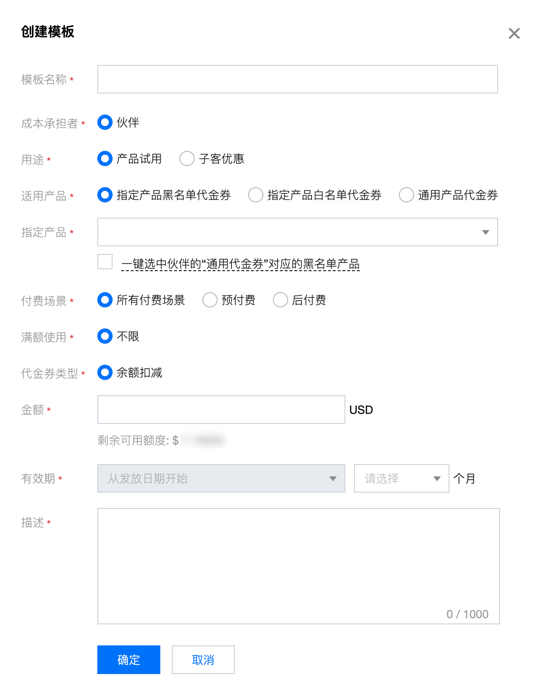542x696 pixels.
Task: Choose the 子客优惠 radio button
Action: pyautogui.click(x=187, y=158)
